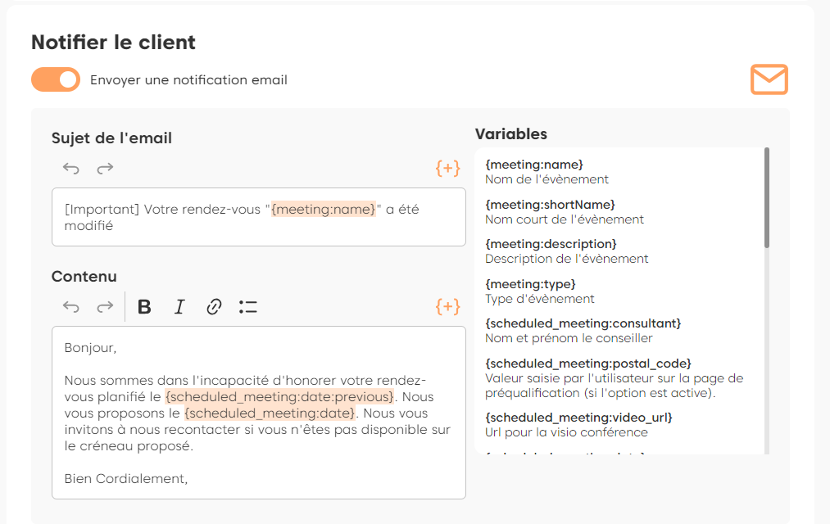This screenshot has width=830, height=524.
Task: Click the orange envelope icon
Action: click(769, 79)
